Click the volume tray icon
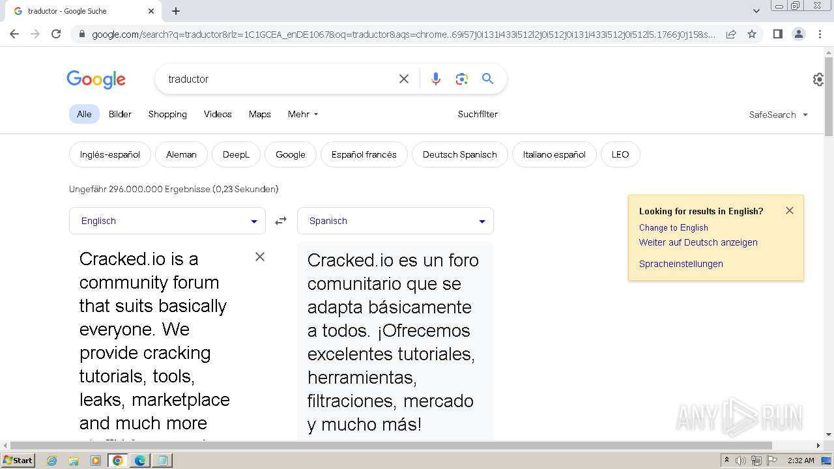This screenshot has height=469, width=834. (x=741, y=461)
